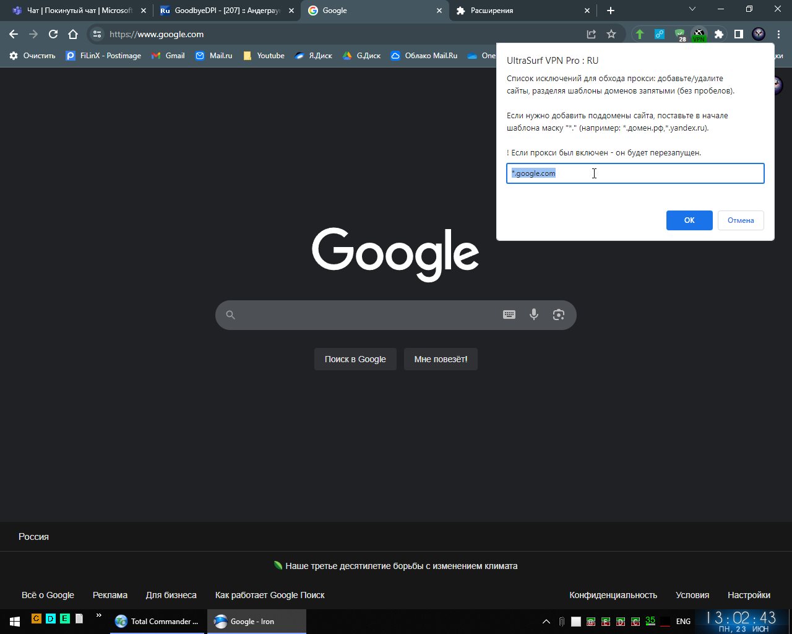Open the Youtube bookmarks folder
This screenshot has height=634, width=792.
click(x=264, y=56)
